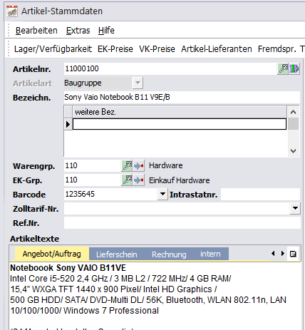Open the Extras menu
The image size is (305, 330).
click(x=78, y=31)
